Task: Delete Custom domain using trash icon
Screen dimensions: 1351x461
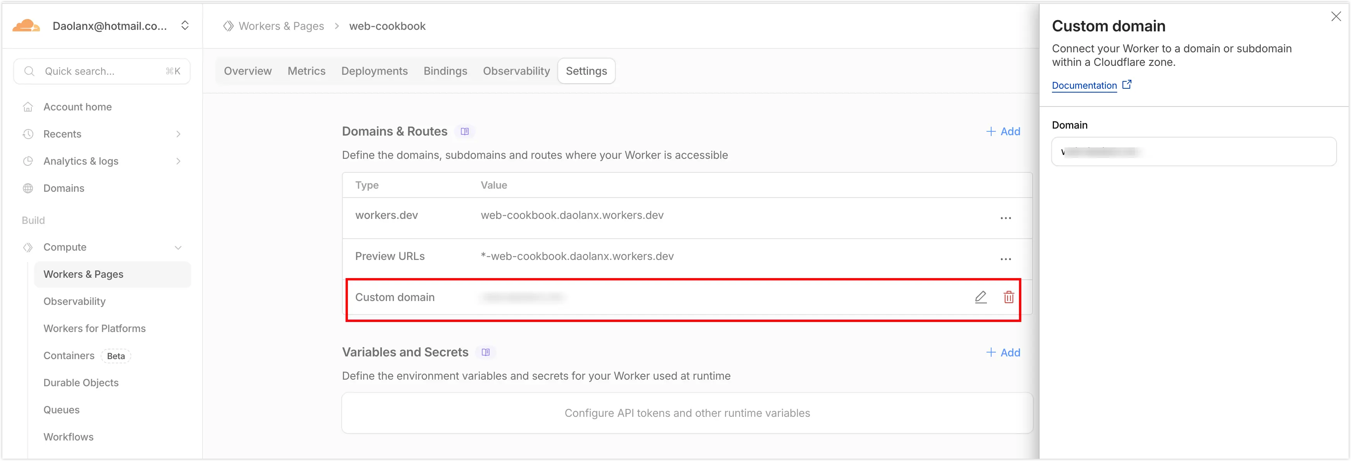Action: (1009, 298)
